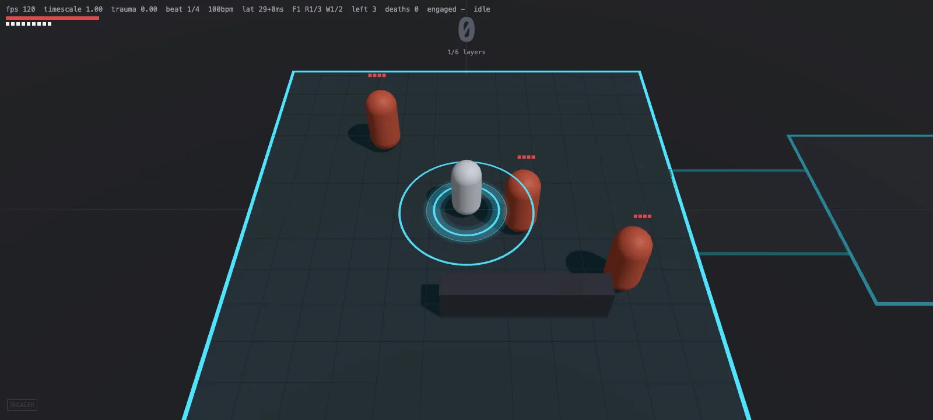
Task: Click the dark rectangular block obstacle
Action: pos(527,295)
